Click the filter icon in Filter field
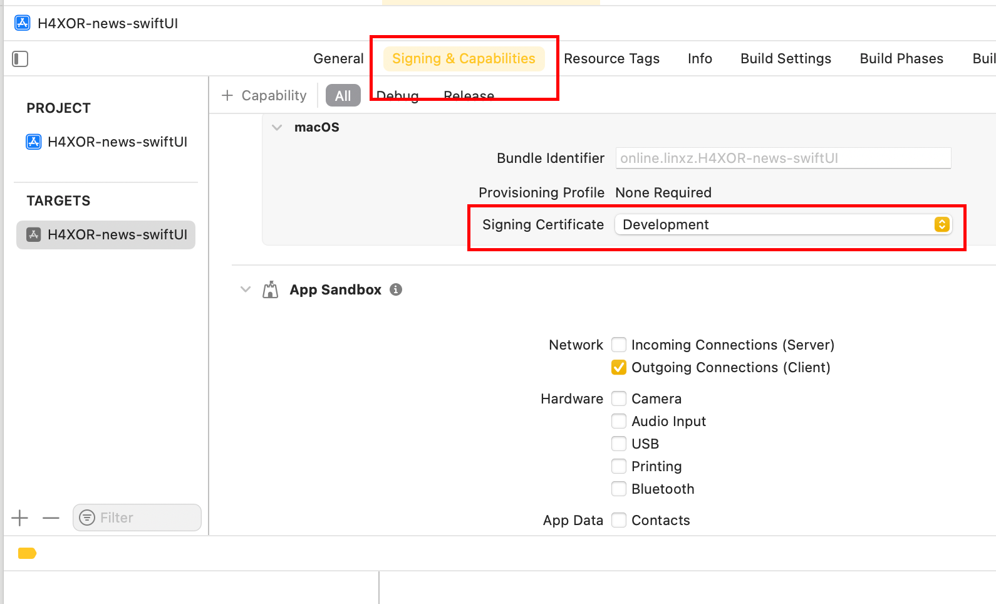996x604 pixels. [88, 518]
